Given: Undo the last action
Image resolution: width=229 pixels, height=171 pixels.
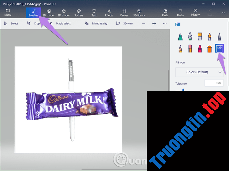Looking at the screenshot, I should [x=180, y=13].
